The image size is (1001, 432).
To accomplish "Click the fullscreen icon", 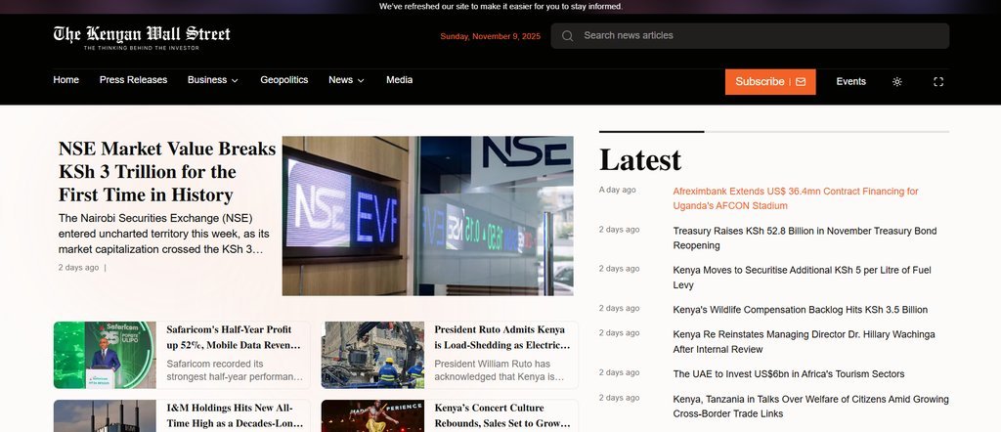I will 938,82.
